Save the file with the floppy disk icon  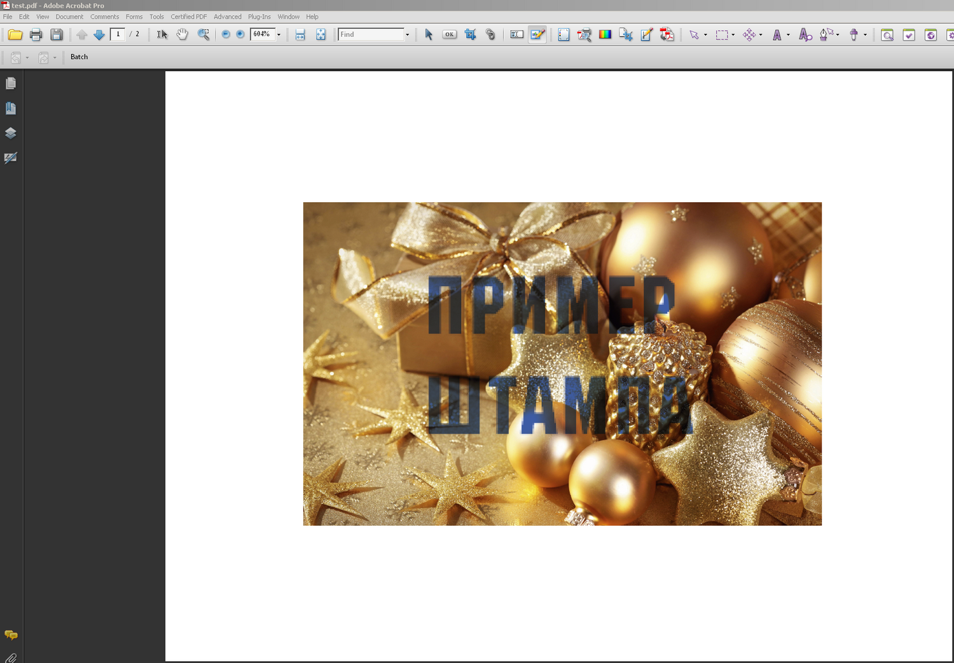coord(57,34)
